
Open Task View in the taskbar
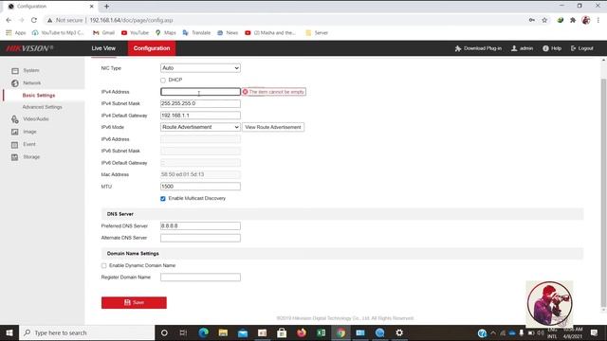click(x=183, y=332)
